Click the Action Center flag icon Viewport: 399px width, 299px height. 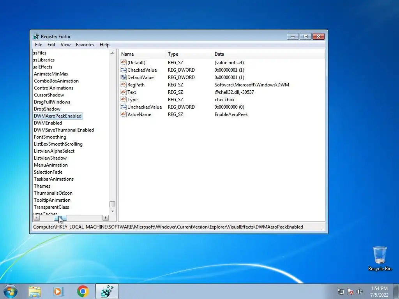[350, 292]
